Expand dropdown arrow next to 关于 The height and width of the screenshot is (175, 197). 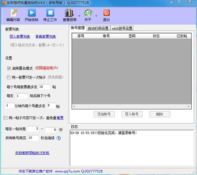click(96, 16)
